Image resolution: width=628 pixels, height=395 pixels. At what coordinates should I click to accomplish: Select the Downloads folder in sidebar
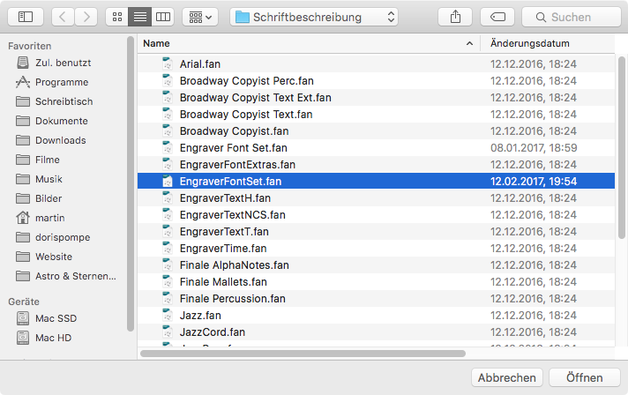60,140
